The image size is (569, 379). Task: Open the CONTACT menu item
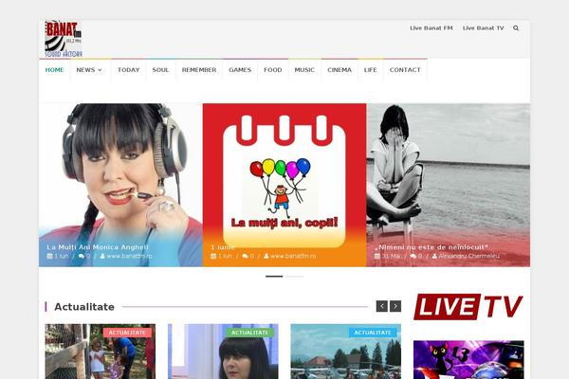(405, 70)
